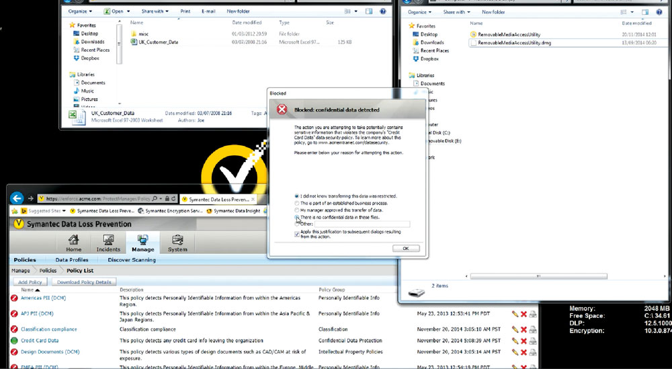Open Symantec Encryption Server bookmark
Image resolution: width=672 pixels, height=369 pixels.
171,211
